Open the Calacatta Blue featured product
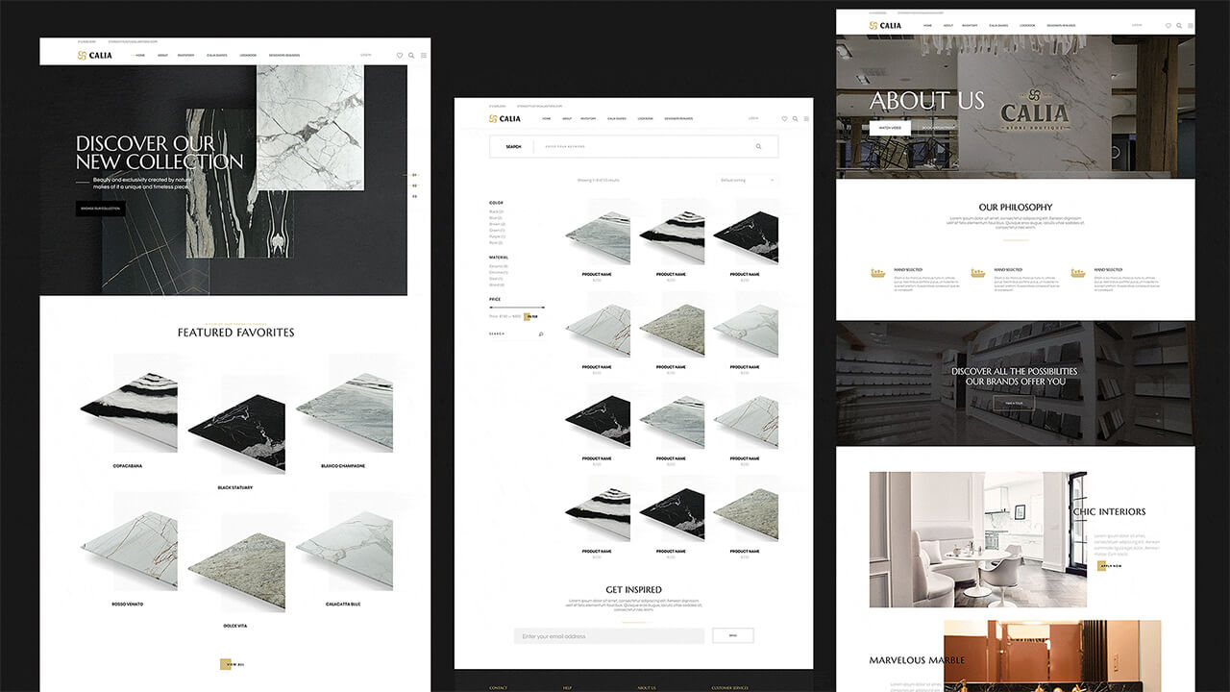This screenshot has width=1230, height=692. pos(343,551)
